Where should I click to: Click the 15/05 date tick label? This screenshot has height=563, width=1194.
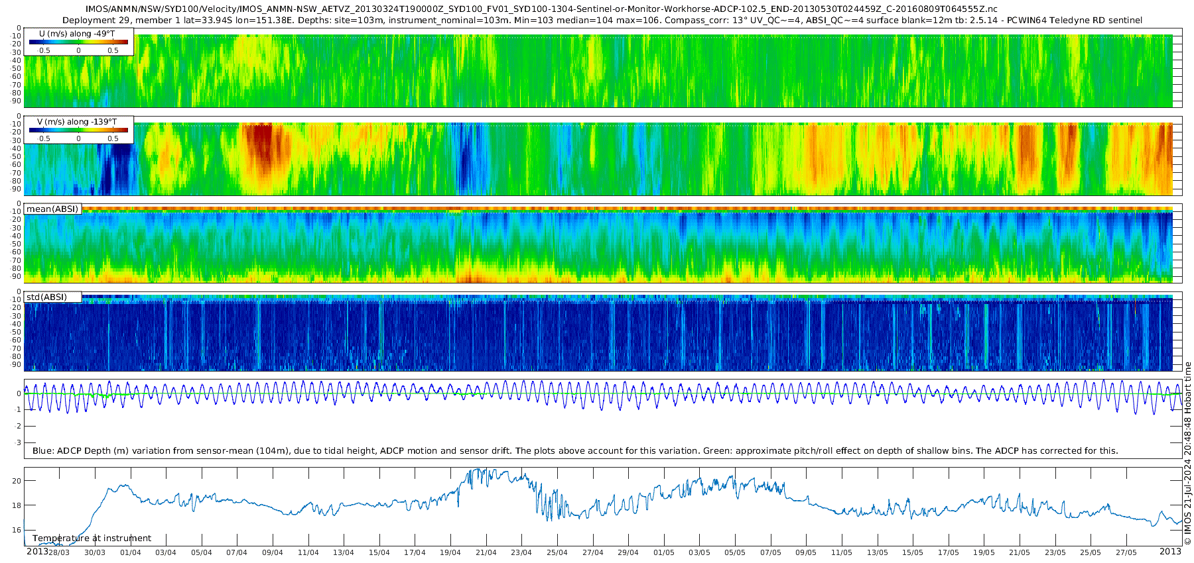pos(913,552)
